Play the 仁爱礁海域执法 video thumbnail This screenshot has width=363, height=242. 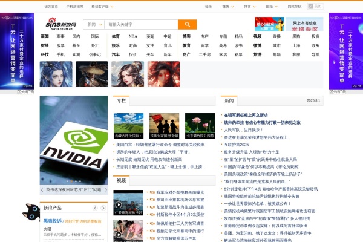pos(128,203)
